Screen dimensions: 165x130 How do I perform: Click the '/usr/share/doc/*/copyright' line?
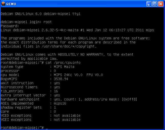point(49,46)
